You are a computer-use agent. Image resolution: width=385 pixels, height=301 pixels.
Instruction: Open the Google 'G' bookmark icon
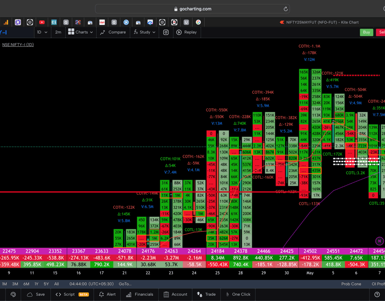pos(198,23)
